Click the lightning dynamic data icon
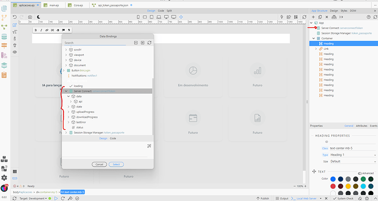The width and height of the screenshot is (378, 201). (69, 30)
